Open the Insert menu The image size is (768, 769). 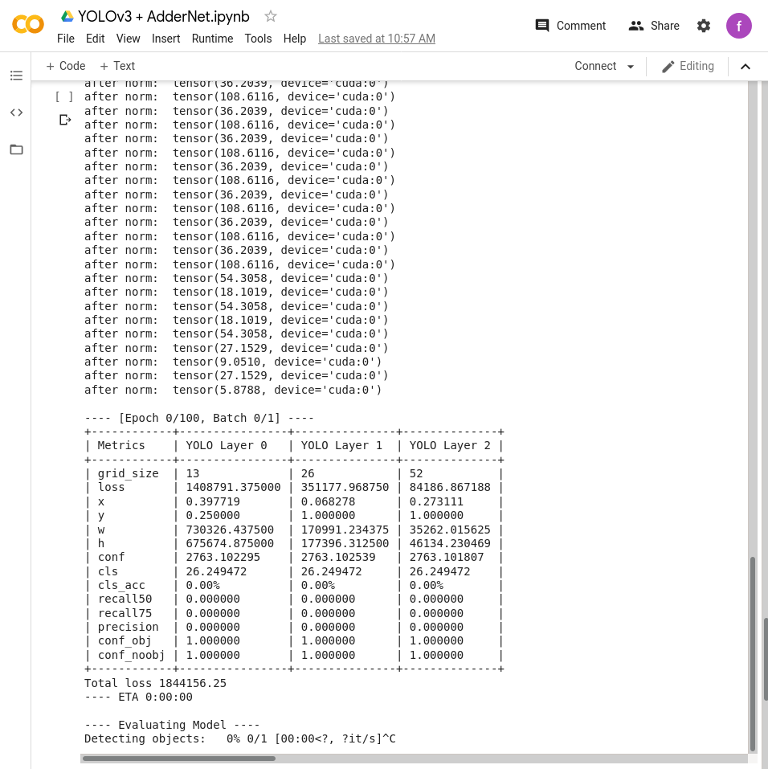tap(165, 39)
